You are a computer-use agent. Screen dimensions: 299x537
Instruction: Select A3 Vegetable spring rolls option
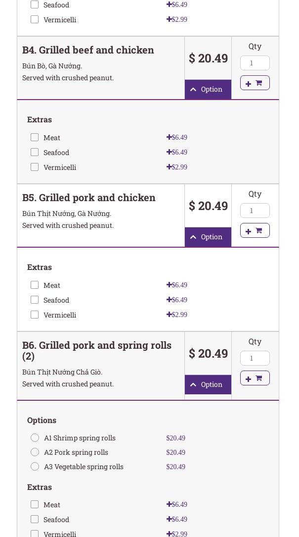pos(35,467)
